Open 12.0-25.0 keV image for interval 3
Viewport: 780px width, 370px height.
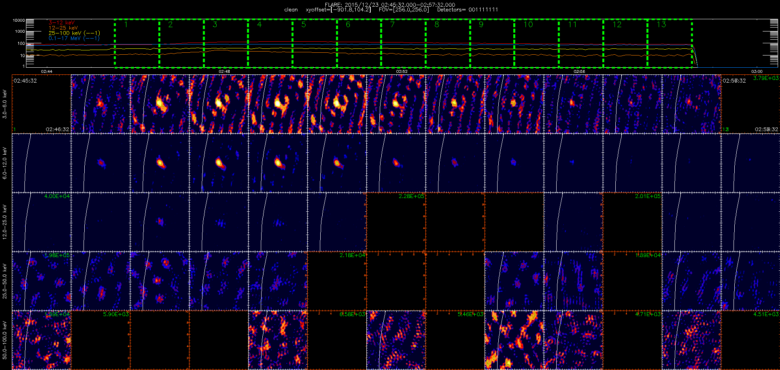160,222
